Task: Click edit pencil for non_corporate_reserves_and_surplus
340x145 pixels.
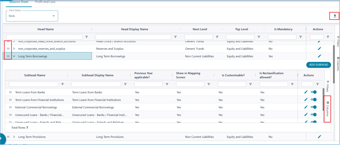Action: coord(319,49)
